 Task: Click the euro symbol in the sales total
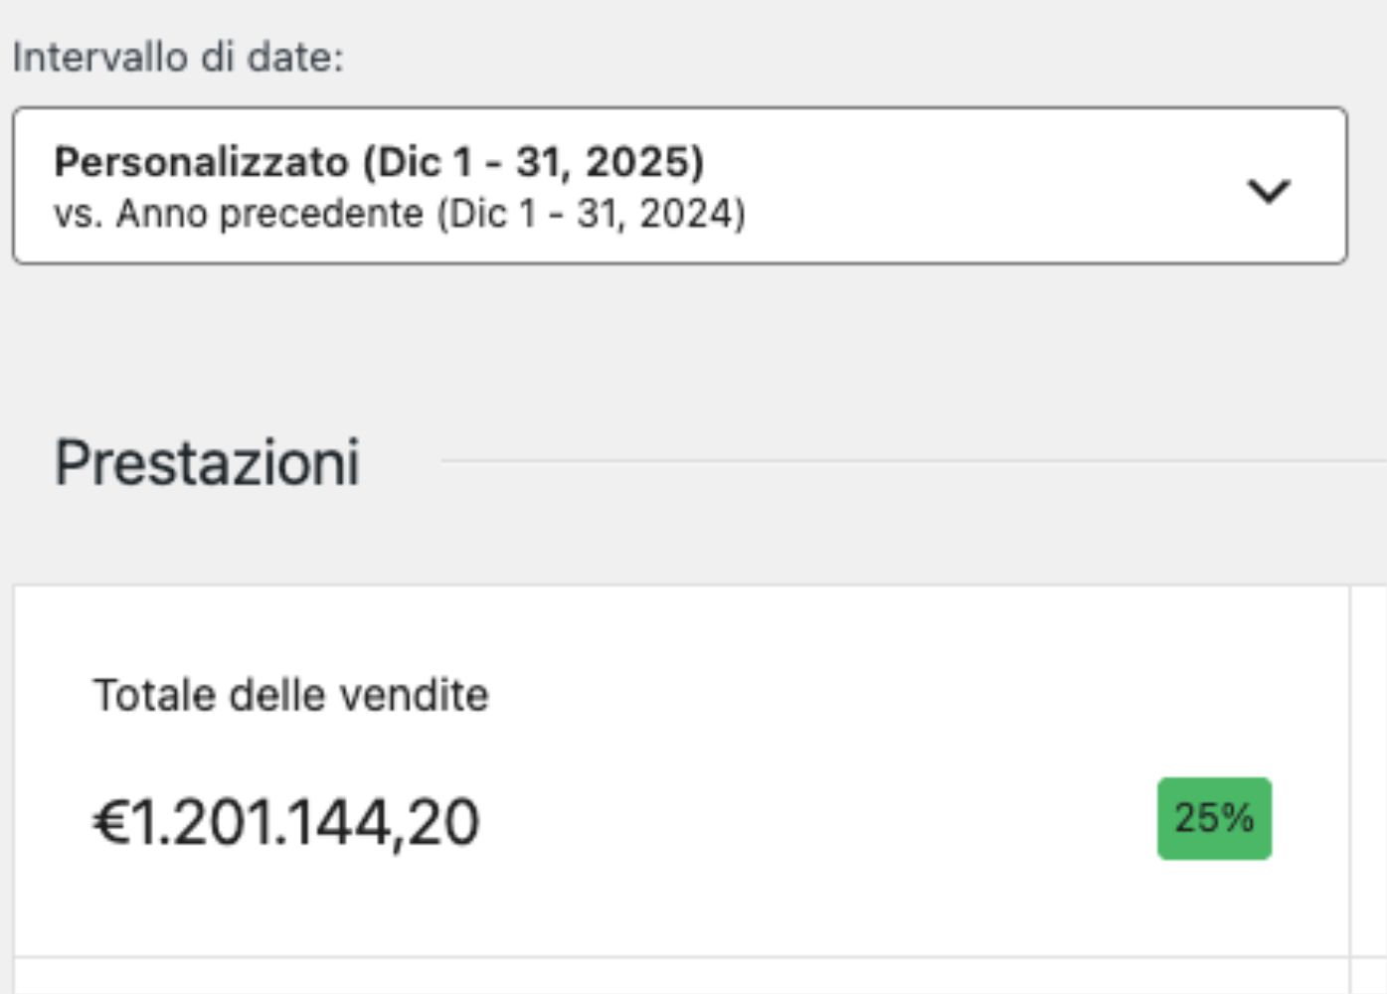pyautogui.click(x=110, y=823)
